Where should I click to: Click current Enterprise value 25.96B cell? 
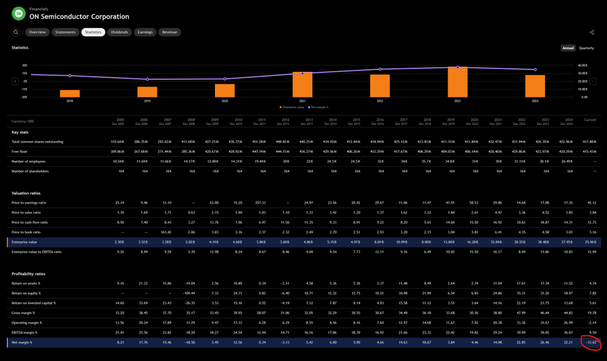(591, 243)
